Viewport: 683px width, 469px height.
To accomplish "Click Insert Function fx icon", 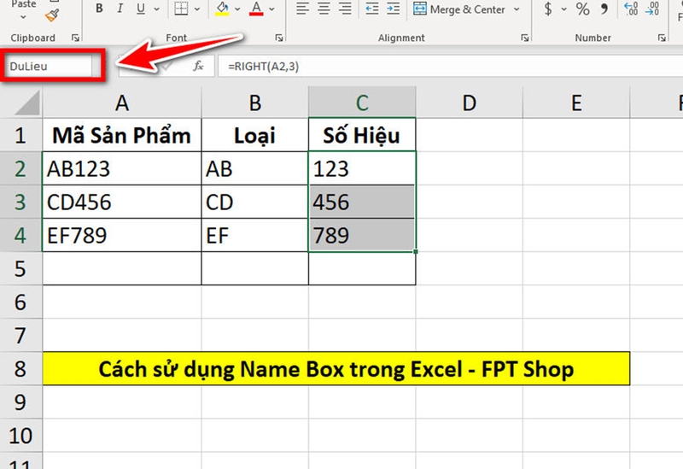I will 198,67.
